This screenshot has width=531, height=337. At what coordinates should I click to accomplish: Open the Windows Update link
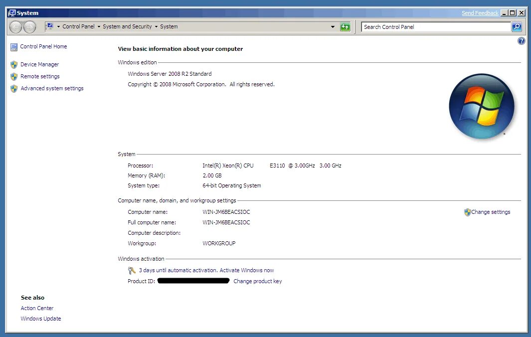pos(41,319)
